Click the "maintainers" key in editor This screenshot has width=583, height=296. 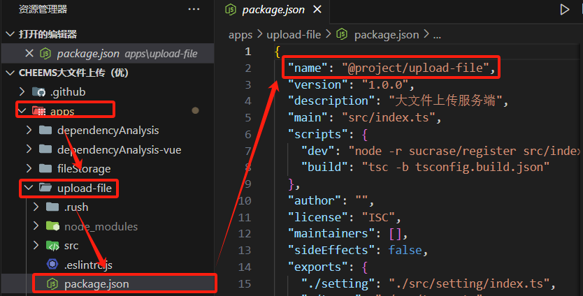tap(331, 234)
